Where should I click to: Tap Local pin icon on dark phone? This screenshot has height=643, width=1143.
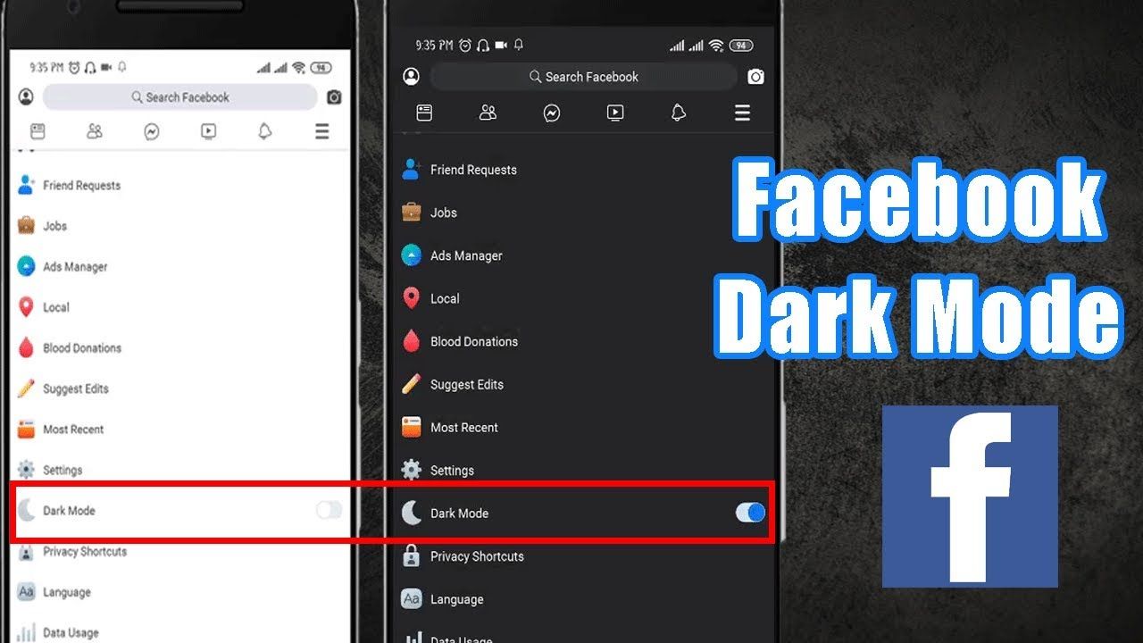click(x=411, y=298)
